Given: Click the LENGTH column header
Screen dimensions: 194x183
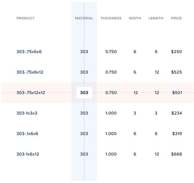Looking at the screenshot, I should (x=156, y=18).
